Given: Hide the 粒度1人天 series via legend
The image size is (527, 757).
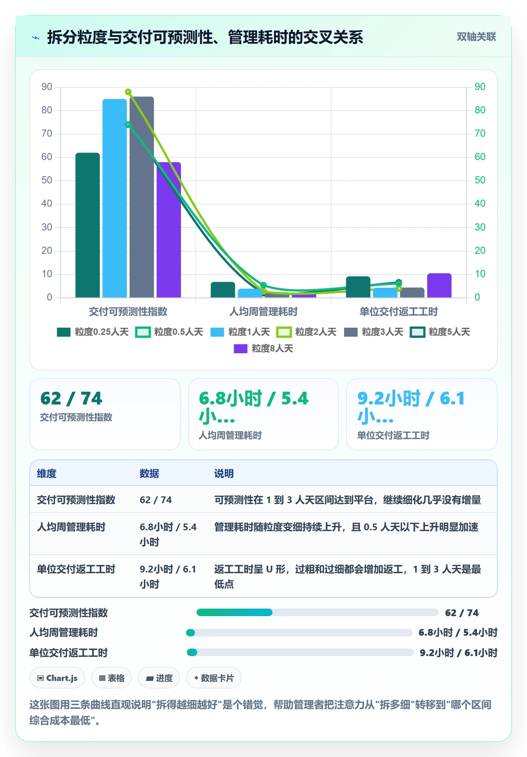Looking at the screenshot, I should click(240, 332).
